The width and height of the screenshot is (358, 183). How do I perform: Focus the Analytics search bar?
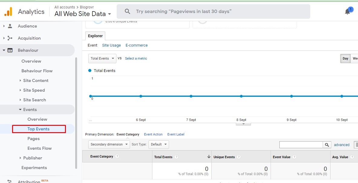click(x=213, y=11)
